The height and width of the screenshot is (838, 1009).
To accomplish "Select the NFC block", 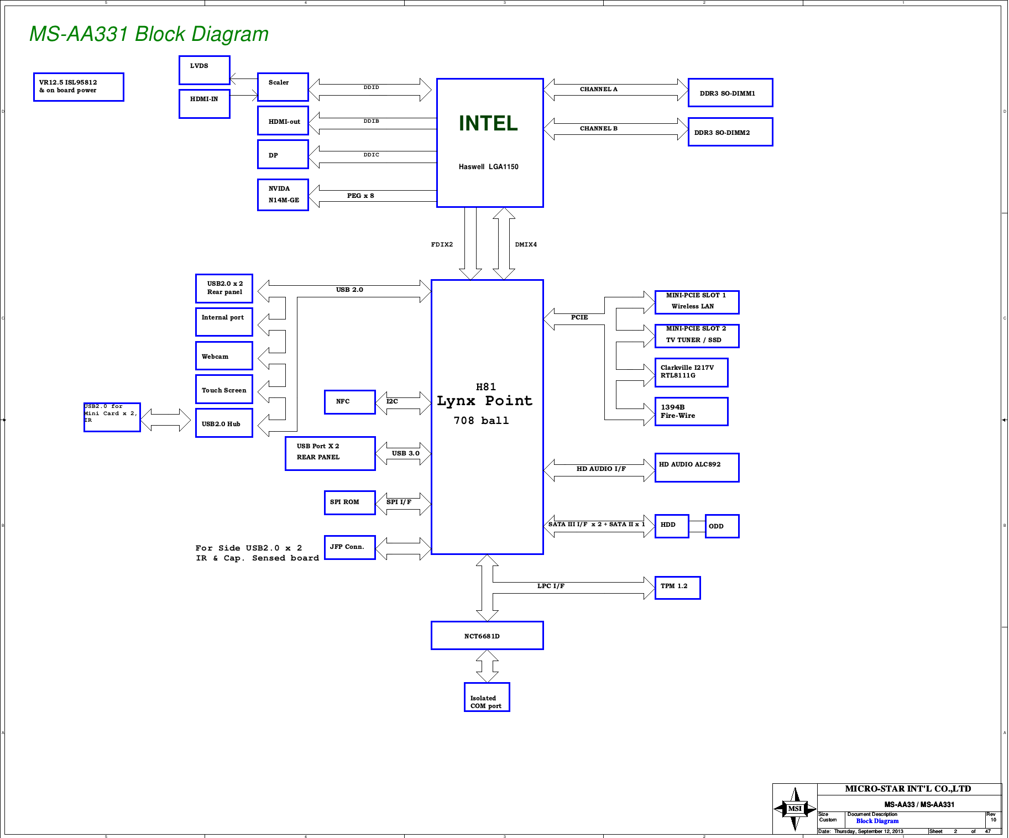I will pyautogui.click(x=350, y=402).
